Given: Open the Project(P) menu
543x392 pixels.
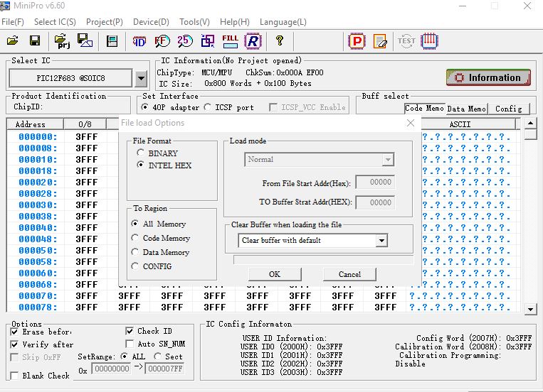Looking at the screenshot, I should click(105, 22).
